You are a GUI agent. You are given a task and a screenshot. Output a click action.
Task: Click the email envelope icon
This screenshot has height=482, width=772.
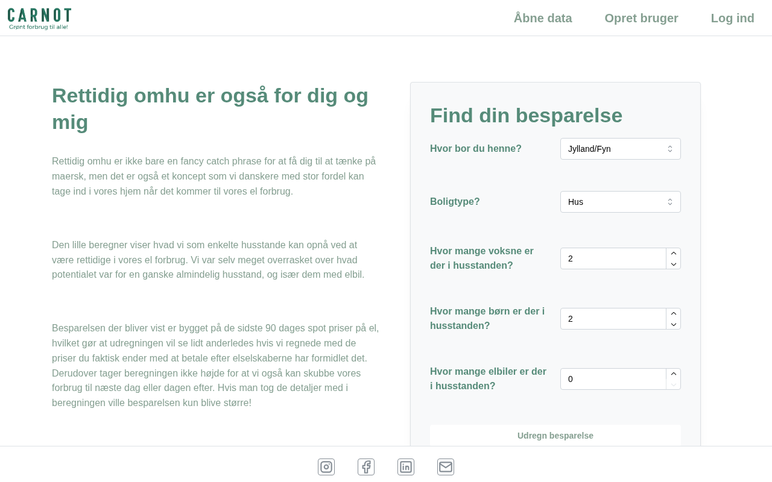(x=446, y=467)
